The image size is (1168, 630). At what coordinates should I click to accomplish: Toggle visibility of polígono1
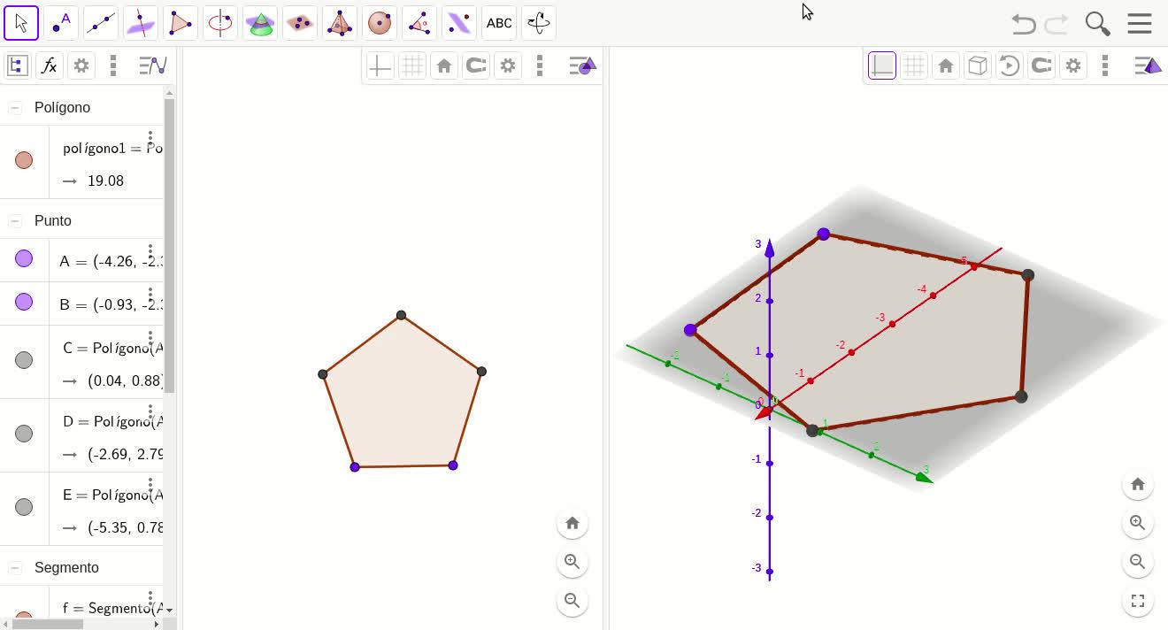(24, 160)
